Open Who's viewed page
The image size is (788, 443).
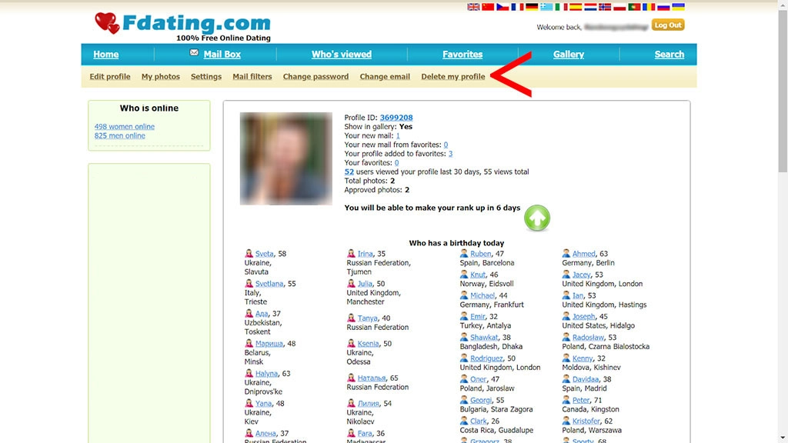tap(341, 55)
